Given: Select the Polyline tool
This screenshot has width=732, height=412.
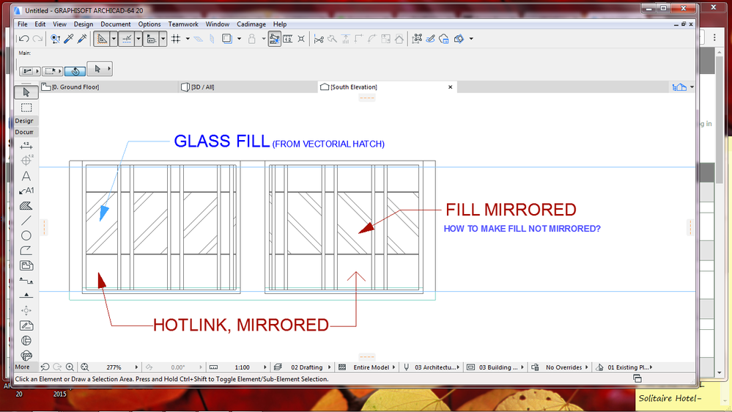Looking at the screenshot, I should click(26, 251).
